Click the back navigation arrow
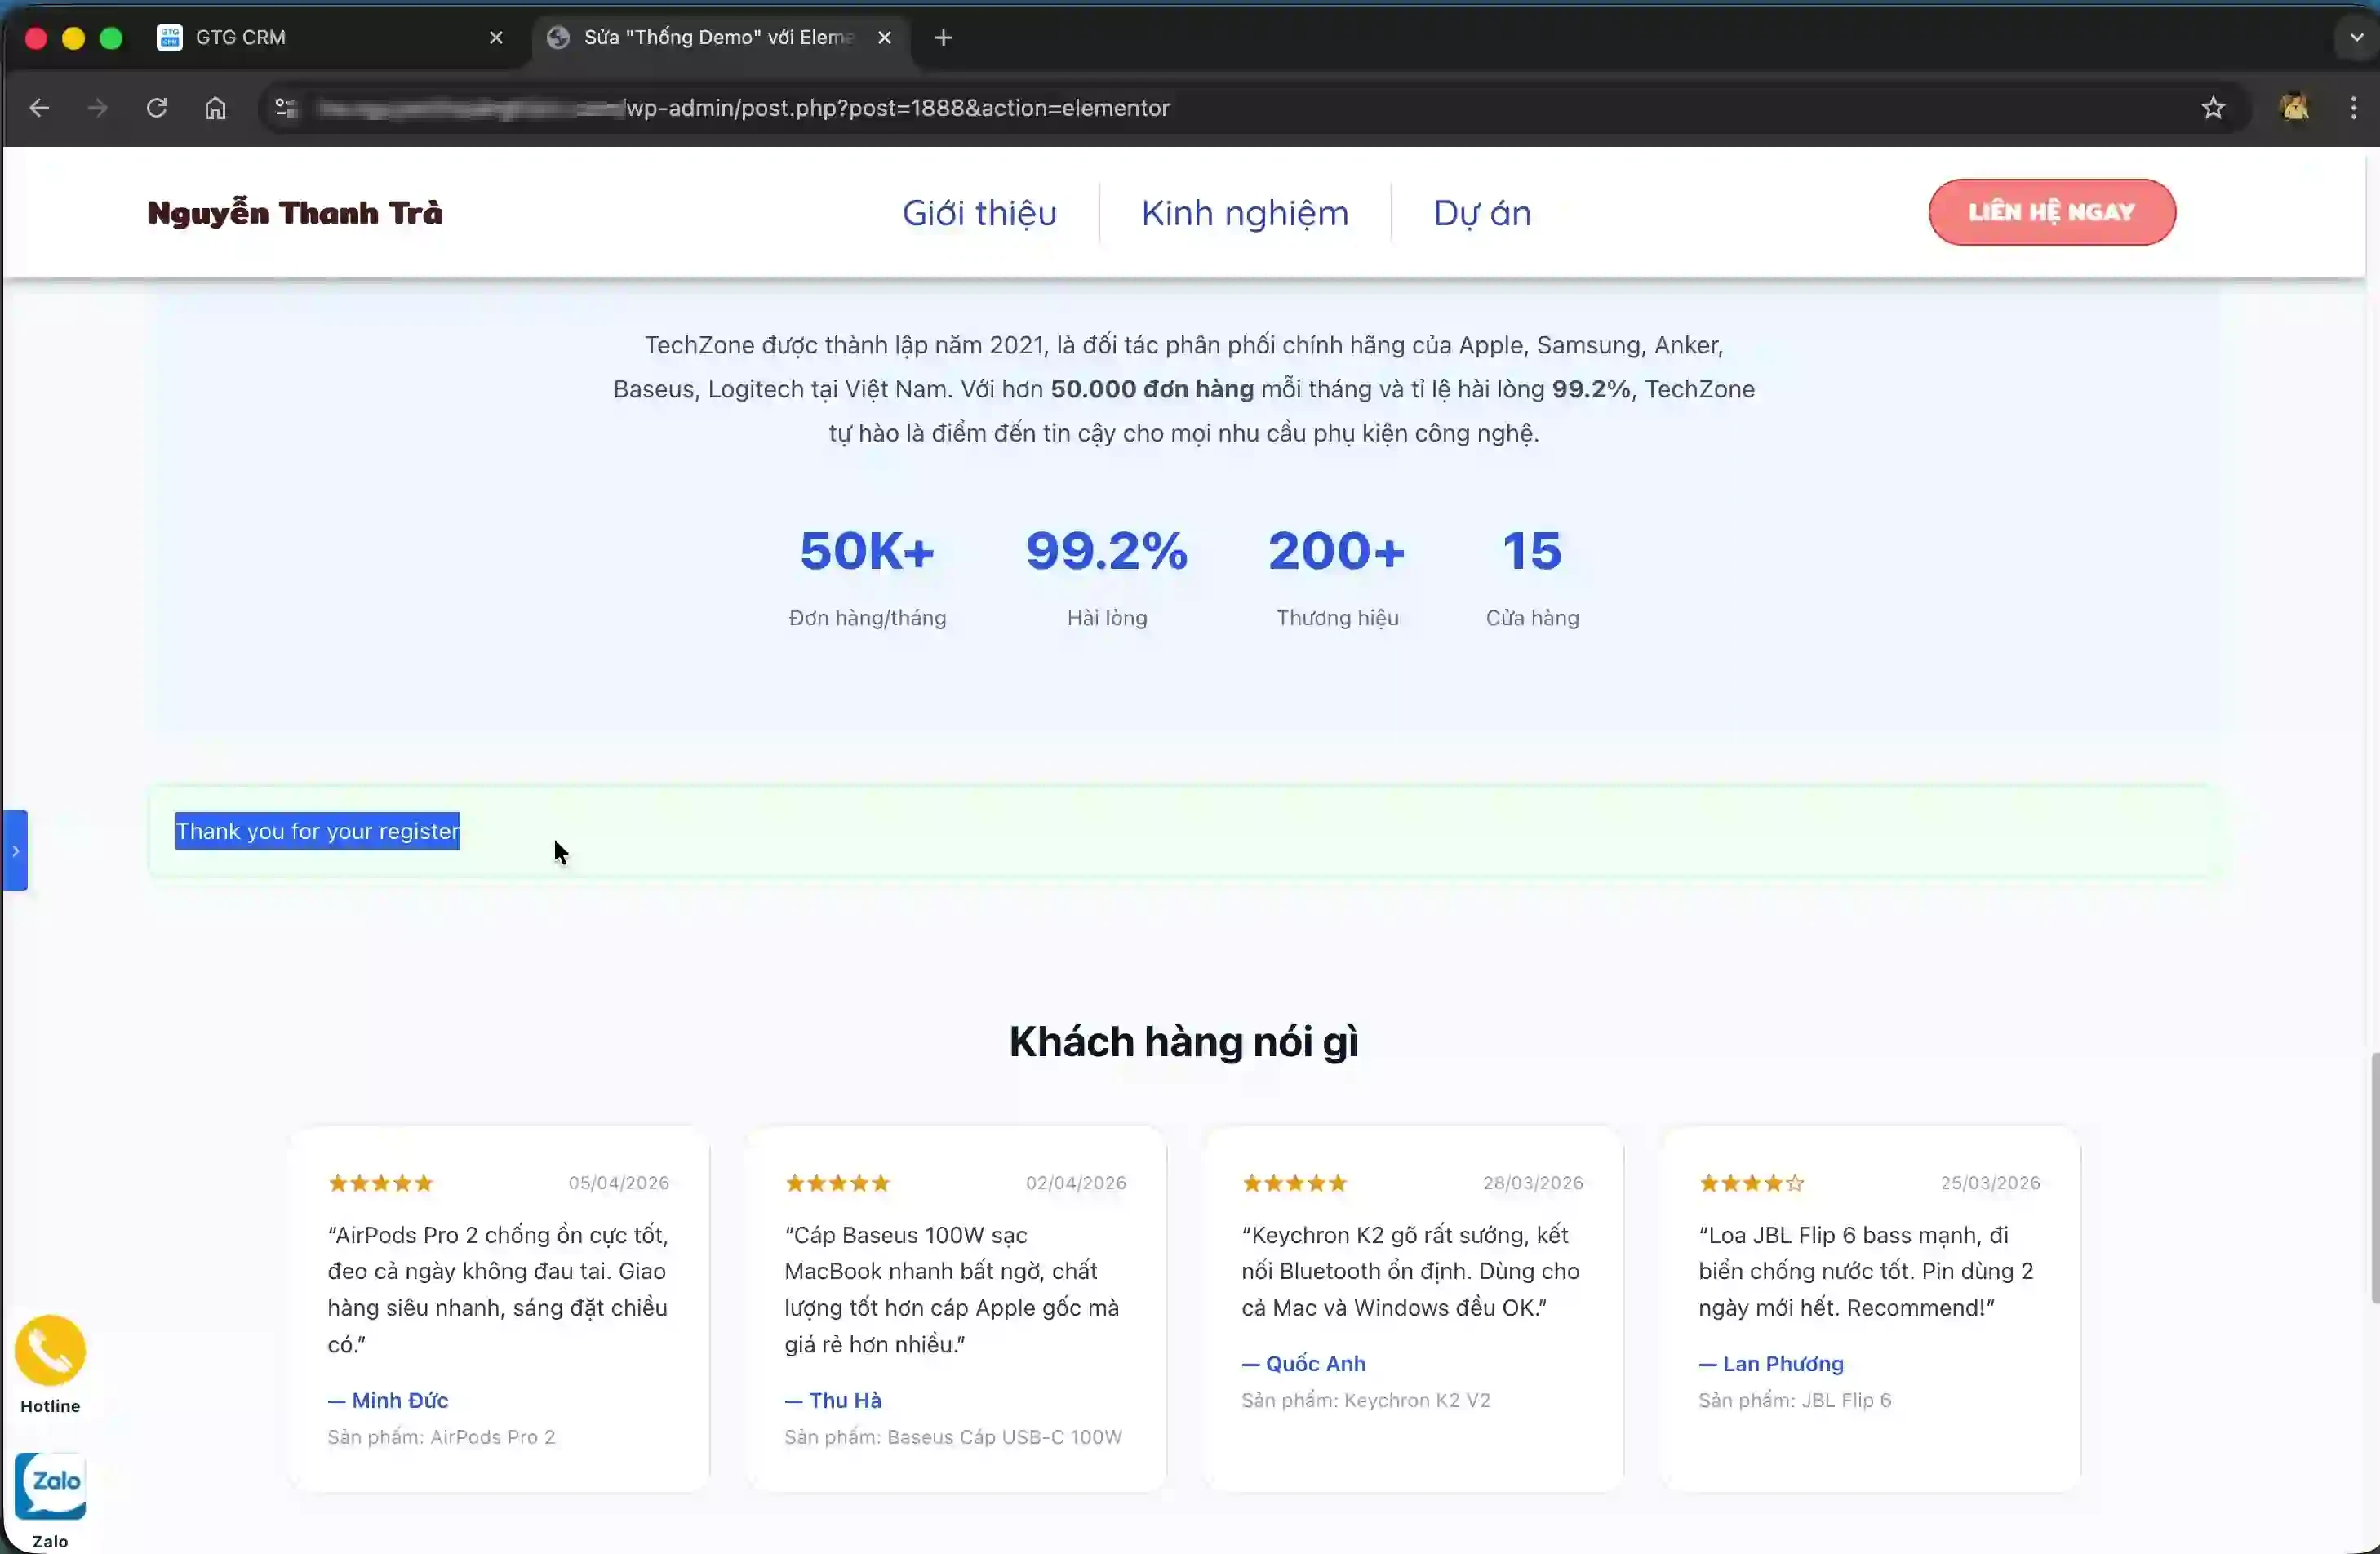The width and height of the screenshot is (2380, 1554). [39, 108]
